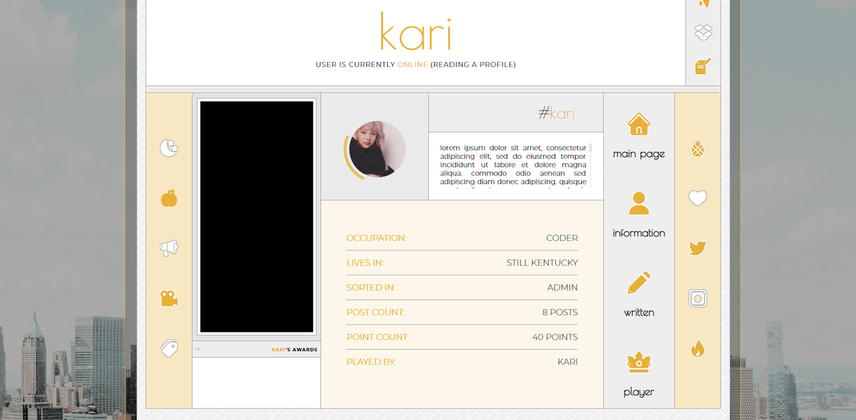Click the round profile avatar photo
This screenshot has width=856, height=420.
click(x=377, y=150)
